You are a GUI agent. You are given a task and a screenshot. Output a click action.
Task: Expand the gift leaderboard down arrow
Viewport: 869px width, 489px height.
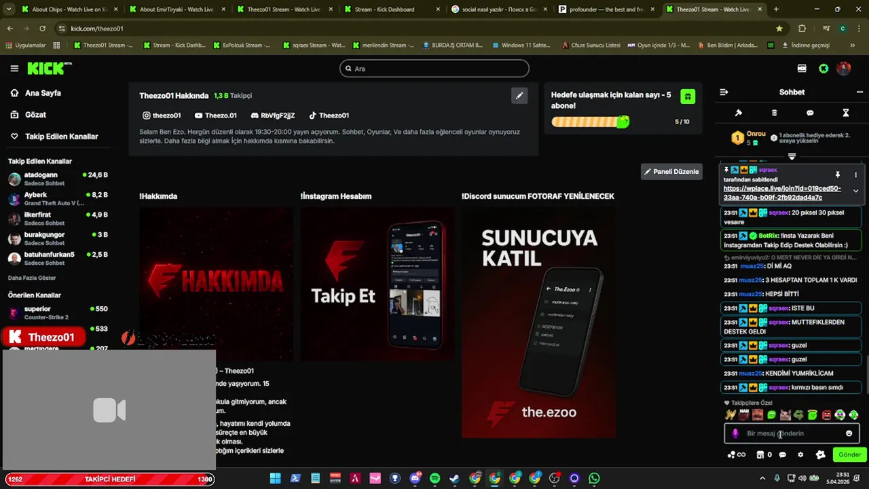pos(792,156)
